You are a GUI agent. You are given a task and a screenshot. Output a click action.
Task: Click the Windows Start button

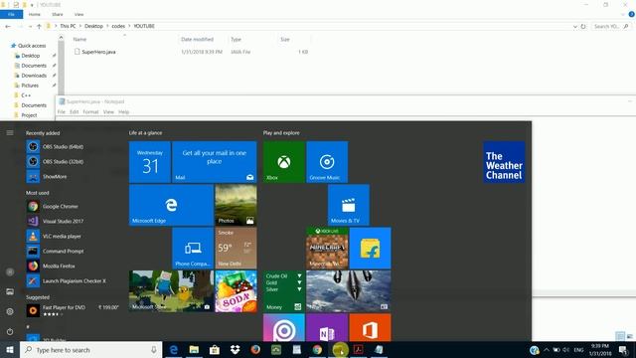[x=10, y=350]
